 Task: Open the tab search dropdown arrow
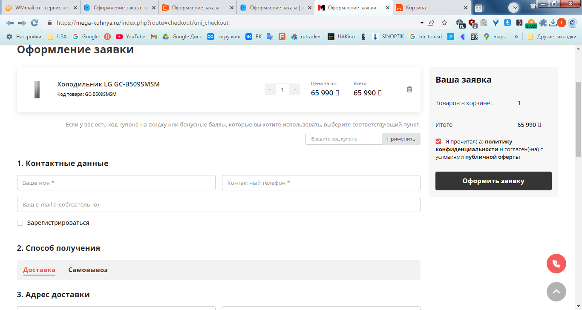coord(513,7)
